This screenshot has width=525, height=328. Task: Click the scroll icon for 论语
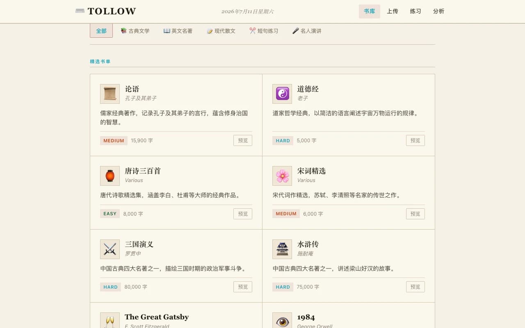110,94
